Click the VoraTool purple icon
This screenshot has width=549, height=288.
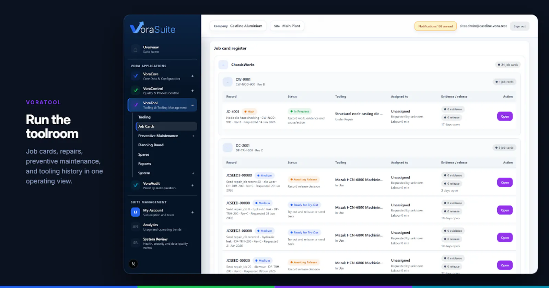(136, 105)
